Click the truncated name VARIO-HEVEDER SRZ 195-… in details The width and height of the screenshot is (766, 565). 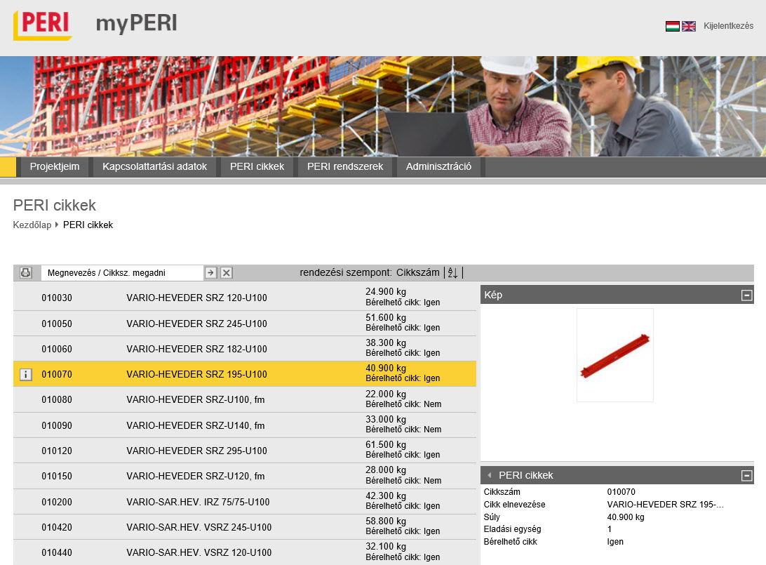[666, 505]
